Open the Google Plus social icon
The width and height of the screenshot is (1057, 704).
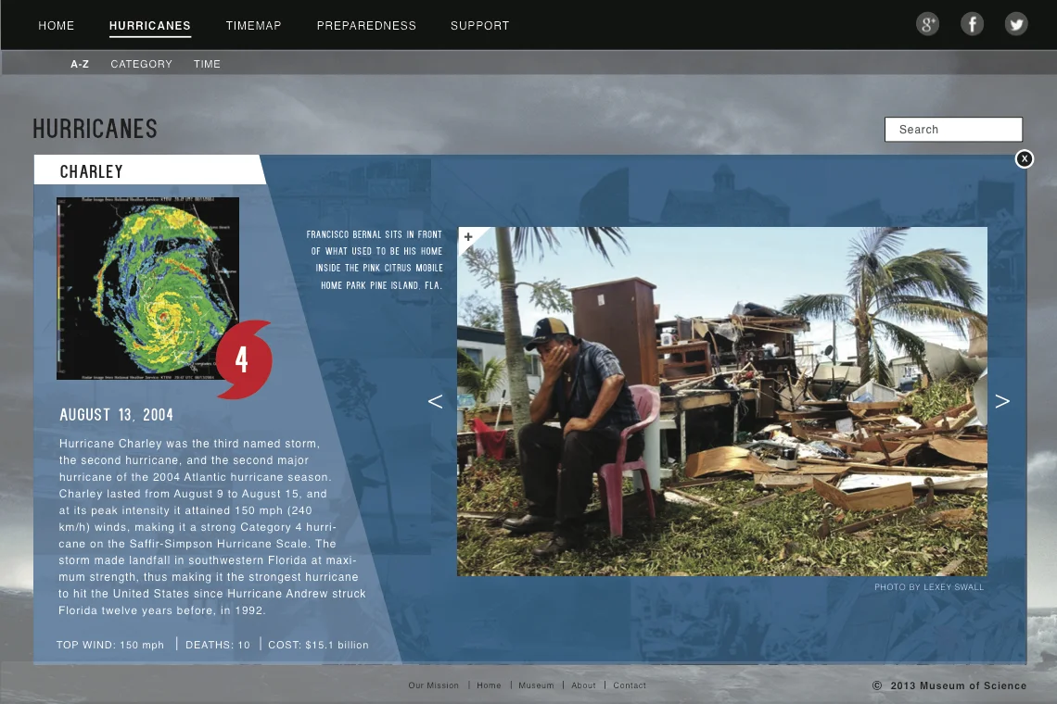pyautogui.click(x=927, y=25)
